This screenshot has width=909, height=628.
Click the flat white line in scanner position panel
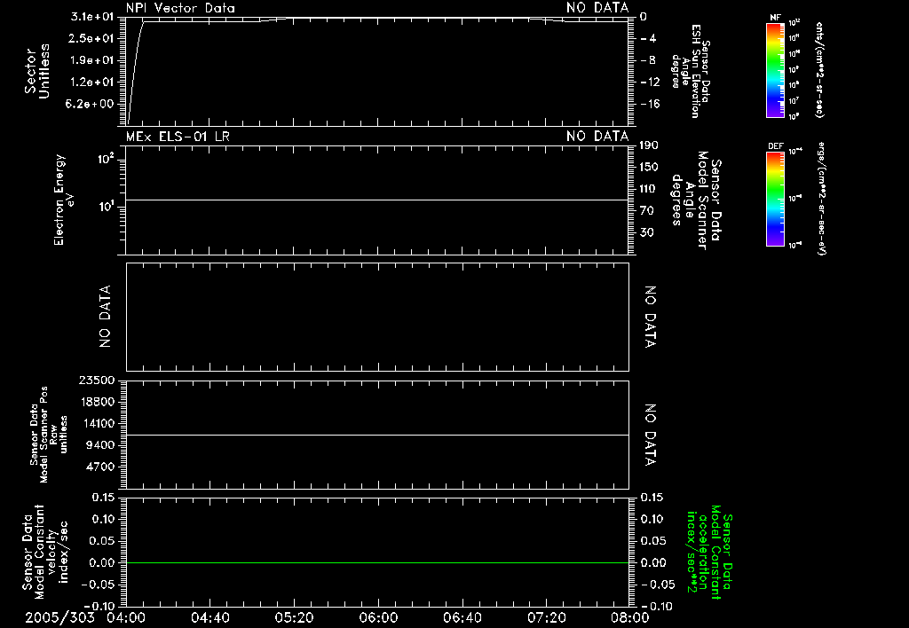tap(377, 435)
